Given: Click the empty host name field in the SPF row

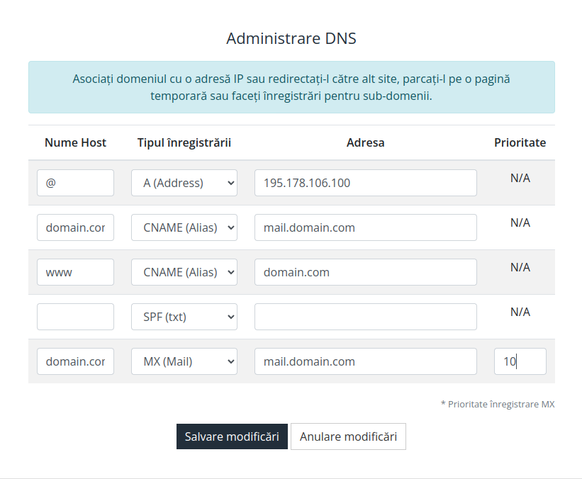Looking at the screenshot, I should click(75, 317).
